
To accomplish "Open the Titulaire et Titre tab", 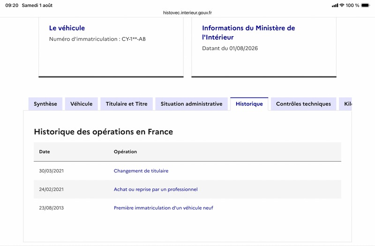I will coord(127,104).
